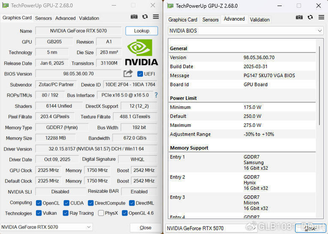Click Build Date value 2025-03-31

pos(255,67)
